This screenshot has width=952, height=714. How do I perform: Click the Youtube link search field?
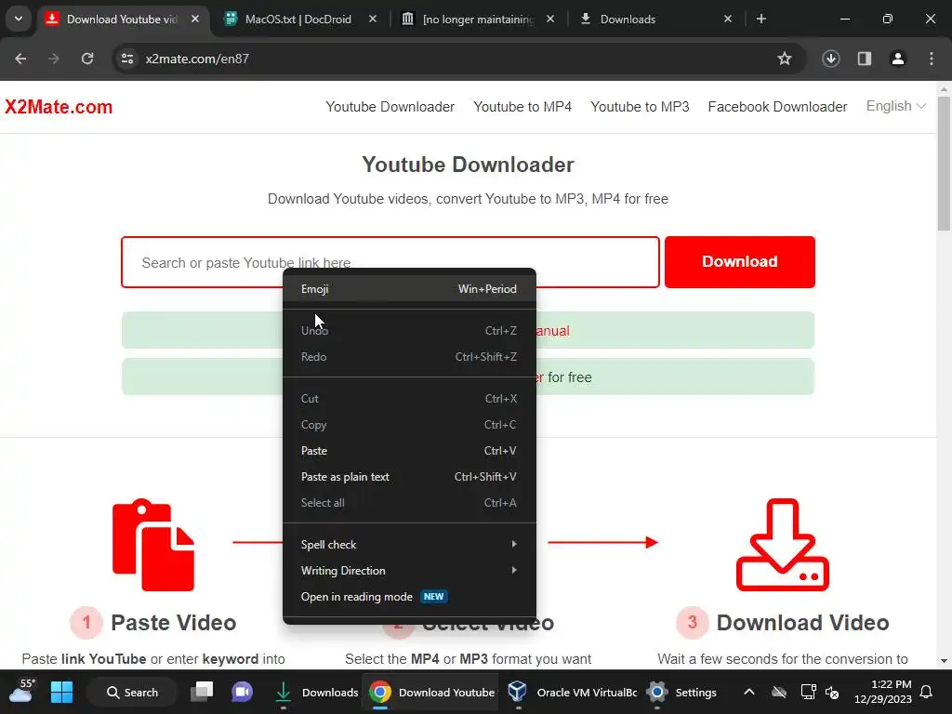(x=390, y=262)
